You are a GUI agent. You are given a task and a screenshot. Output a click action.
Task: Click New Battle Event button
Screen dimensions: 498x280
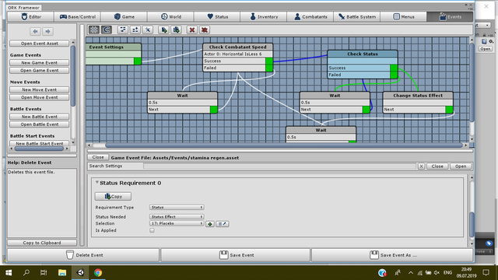pos(40,117)
